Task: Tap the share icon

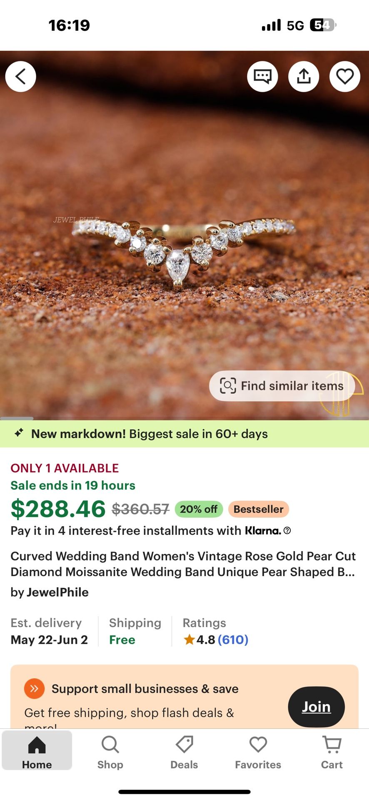Action: click(304, 77)
